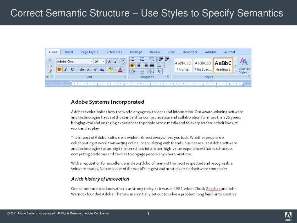Toggle Bold formatting off
This screenshot has height=223, width=297.
click(59, 70)
